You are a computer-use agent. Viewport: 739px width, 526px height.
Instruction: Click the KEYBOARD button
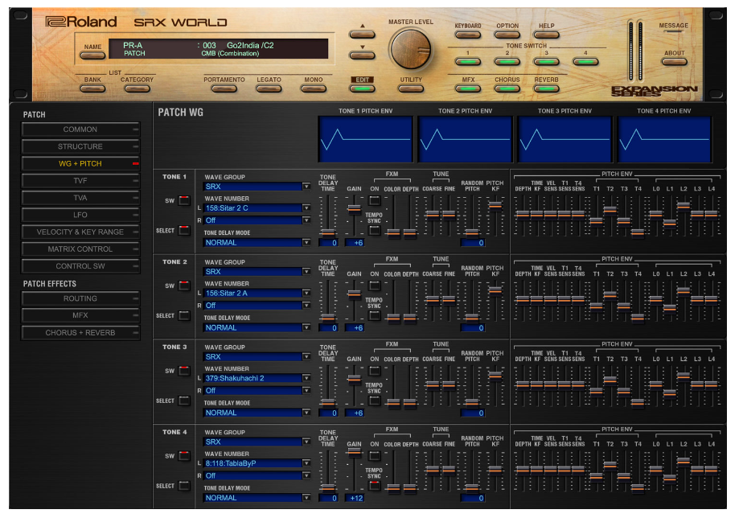click(x=467, y=35)
